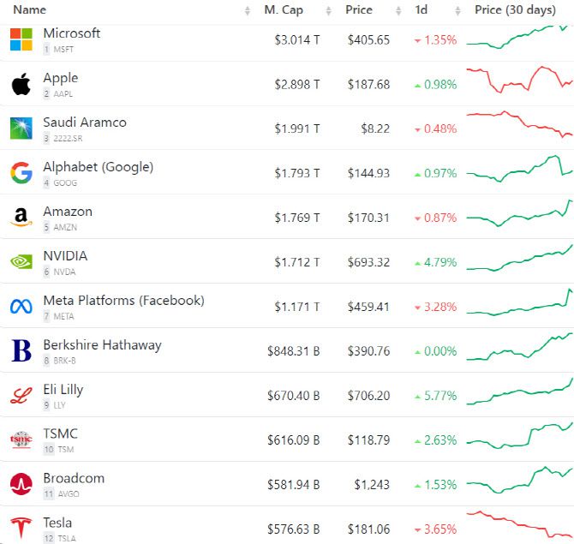Click the Apple logo icon

tap(21, 84)
